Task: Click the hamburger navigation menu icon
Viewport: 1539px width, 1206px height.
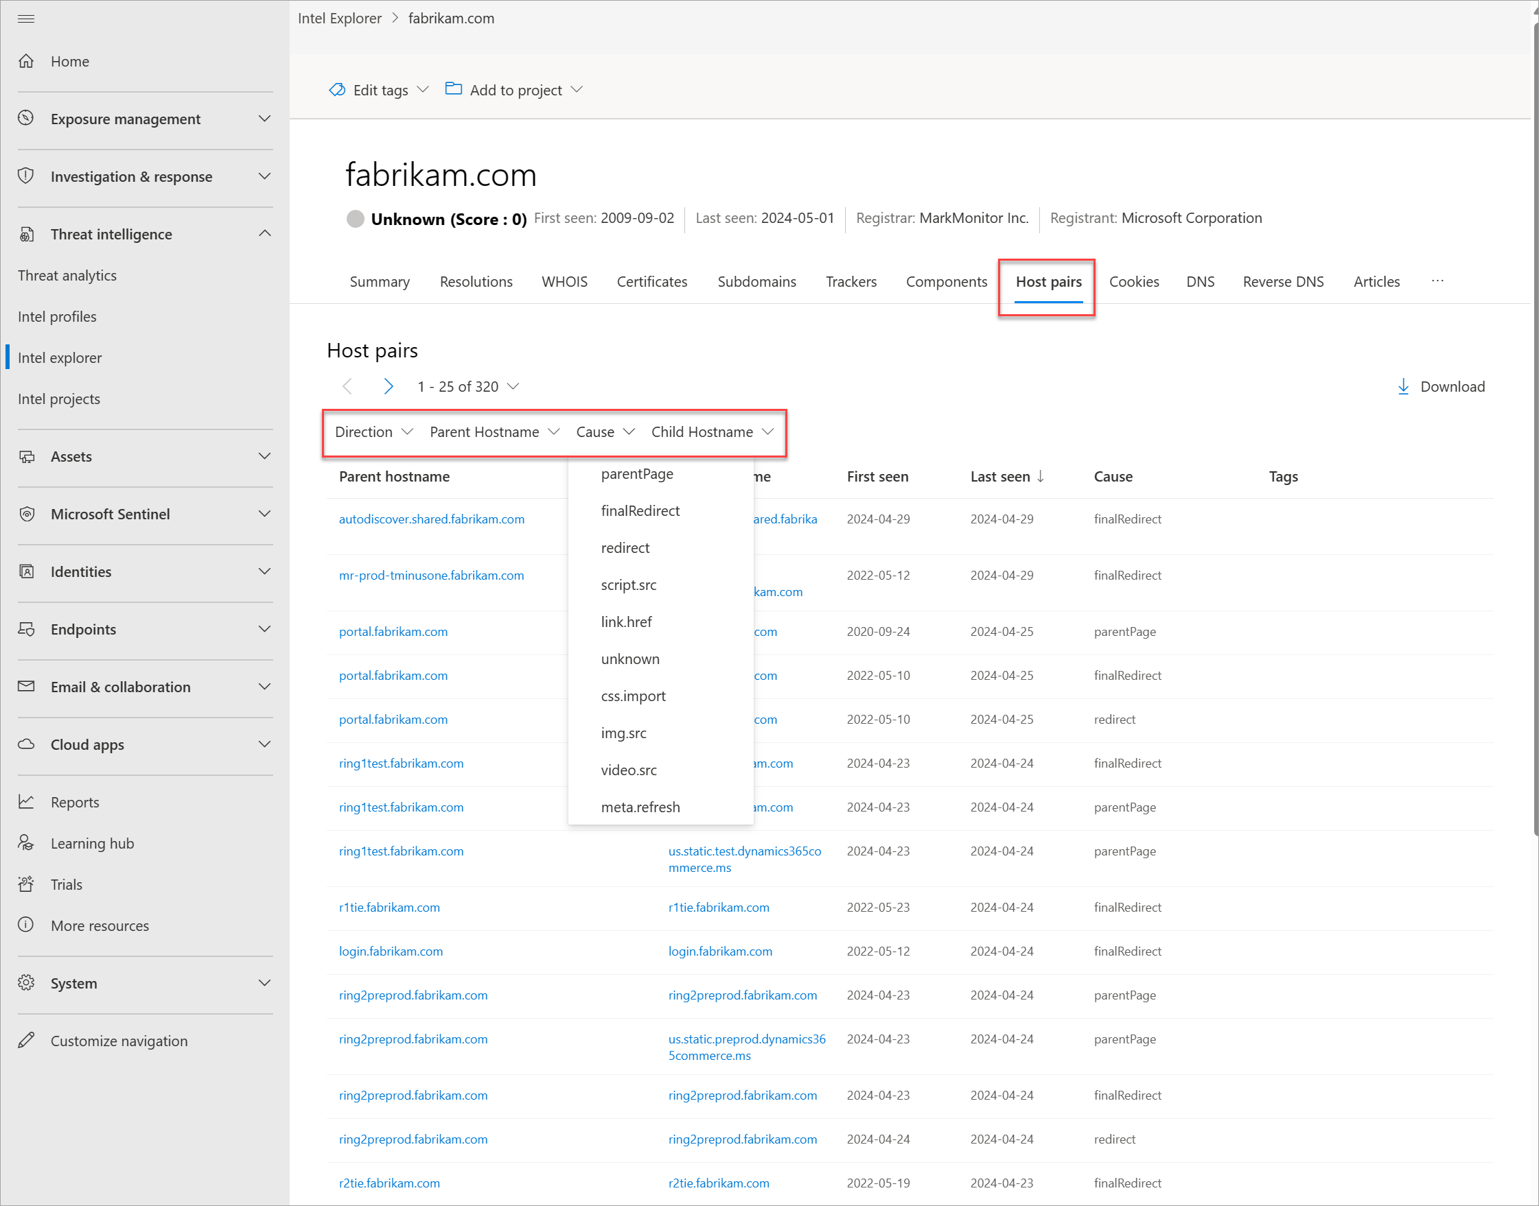Action: coord(26,19)
